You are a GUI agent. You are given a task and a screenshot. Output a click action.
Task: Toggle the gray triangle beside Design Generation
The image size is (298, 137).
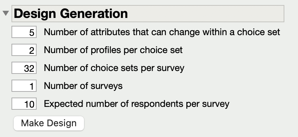tap(6, 13)
